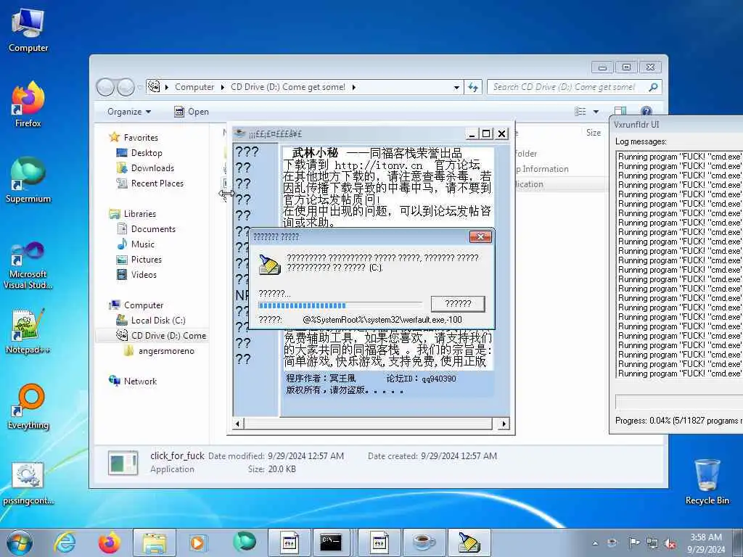Image resolution: width=743 pixels, height=557 pixels.
Task: Click the Size column header
Action: pos(594,133)
